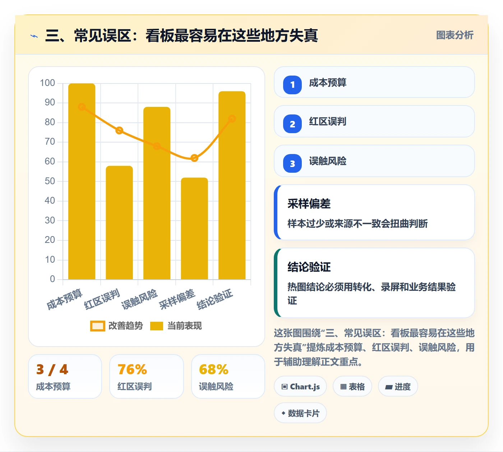The height and width of the screenshot is (452, 503).
Task: Select the blue number 2 badge
Action: tap(292, 124)
